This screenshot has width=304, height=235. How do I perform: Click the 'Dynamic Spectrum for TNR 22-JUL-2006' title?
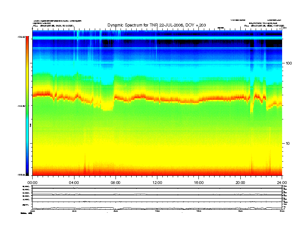pyautogui.click(x=157, y=25)
